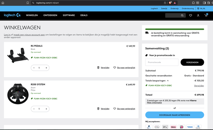Decrease RS50 System quantity with minus
The width and height of the screenshot is (213, 130).
click(34, 109)
